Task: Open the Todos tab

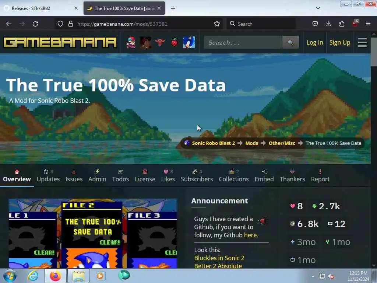Action: click(x=120, y=176)
